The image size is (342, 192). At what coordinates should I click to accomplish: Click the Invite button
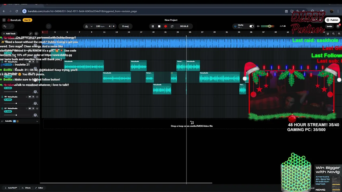pyautogui.click(x=329, y=26)
